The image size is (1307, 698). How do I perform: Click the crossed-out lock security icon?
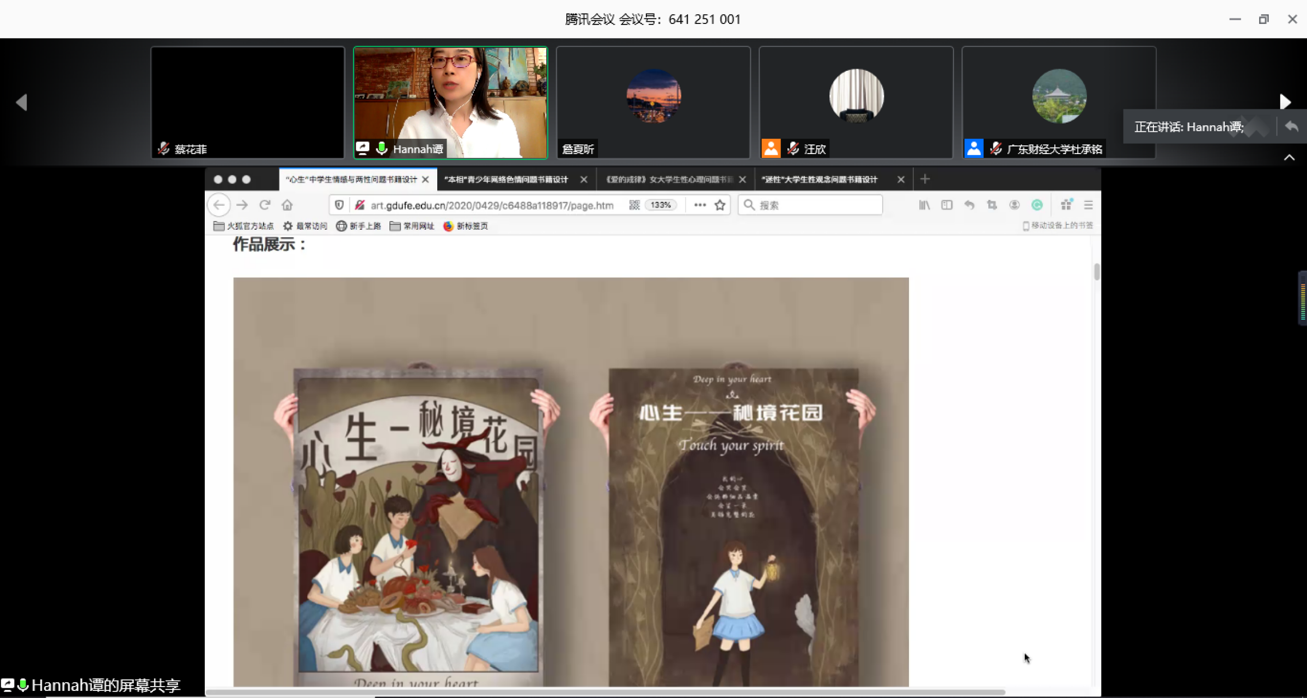(x=359, y=205)
